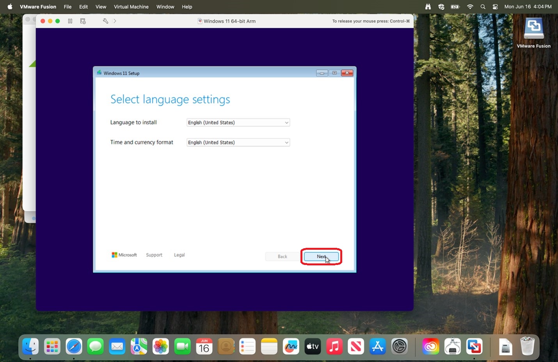Open virtual machine settings wrench icon

(105, 21)
